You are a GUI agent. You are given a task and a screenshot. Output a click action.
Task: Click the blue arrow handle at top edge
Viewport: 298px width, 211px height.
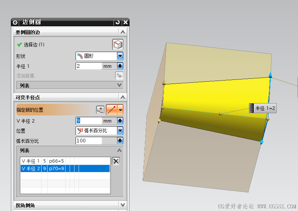270,75
